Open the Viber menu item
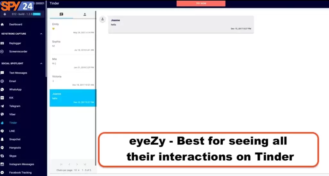This screenshot has width=329, height=176. (x=13, y=114)
